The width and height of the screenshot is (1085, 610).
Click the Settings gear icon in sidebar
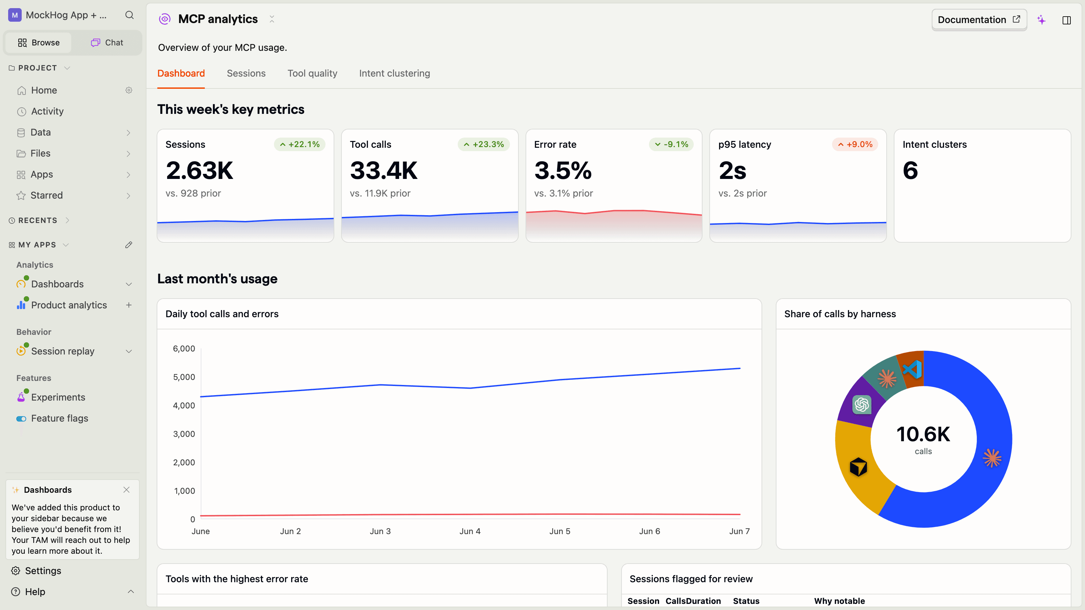[16, 570]
